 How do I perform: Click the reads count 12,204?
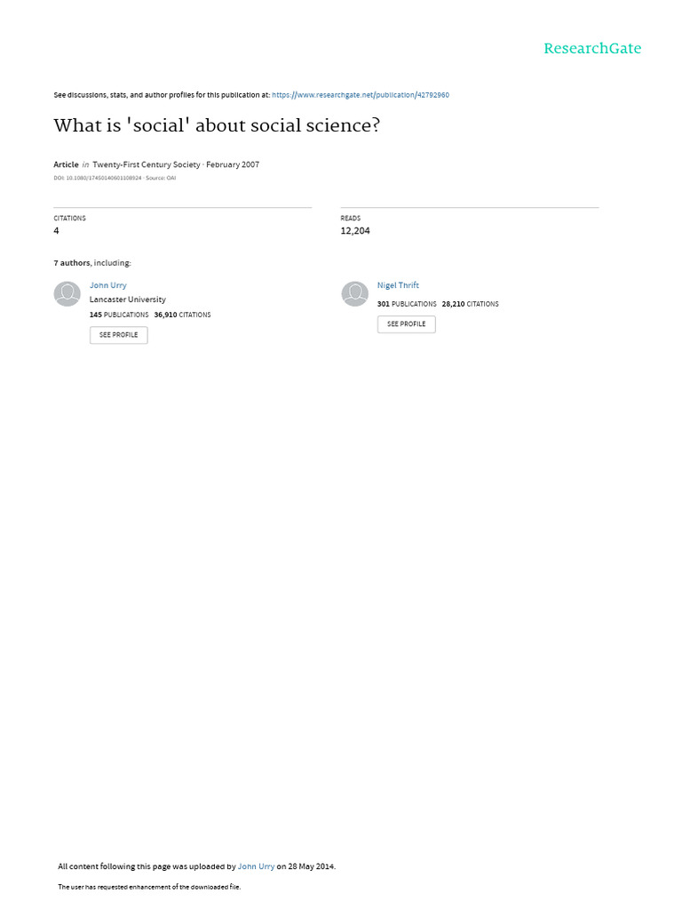[x=355, y=231]
